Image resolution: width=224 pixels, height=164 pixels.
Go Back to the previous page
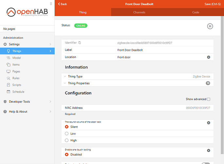[62, 4]
